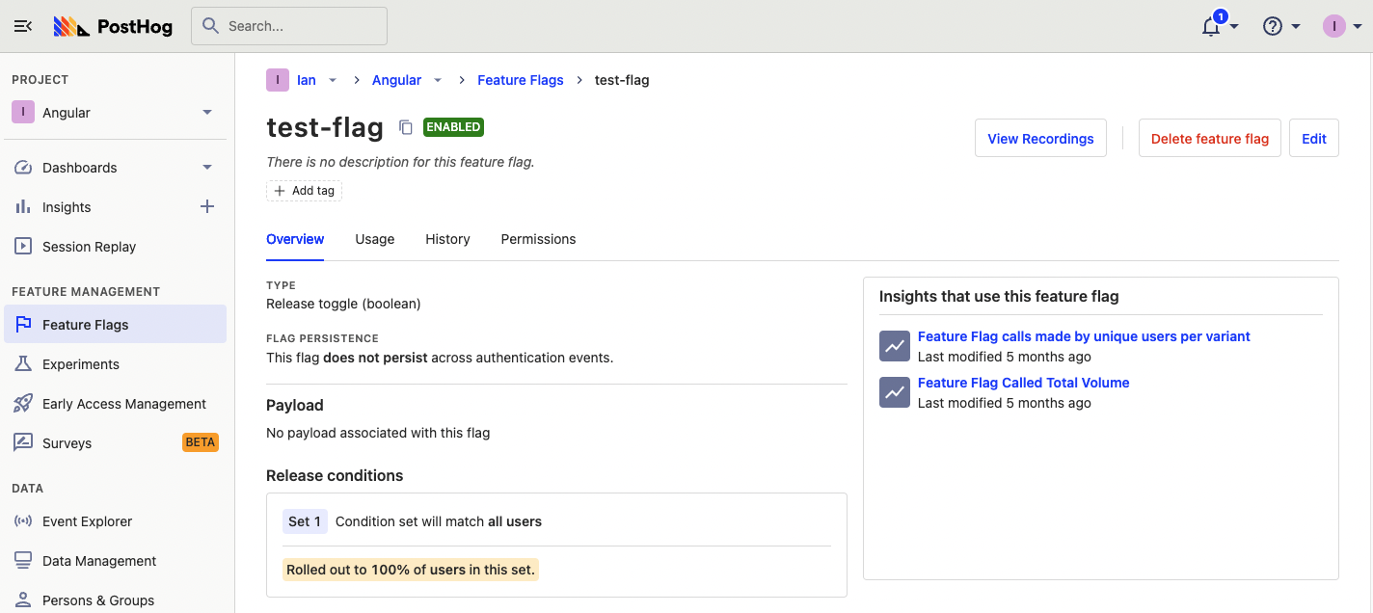Open the Feature Flag Called Total Volume insight

[1023, 383]
